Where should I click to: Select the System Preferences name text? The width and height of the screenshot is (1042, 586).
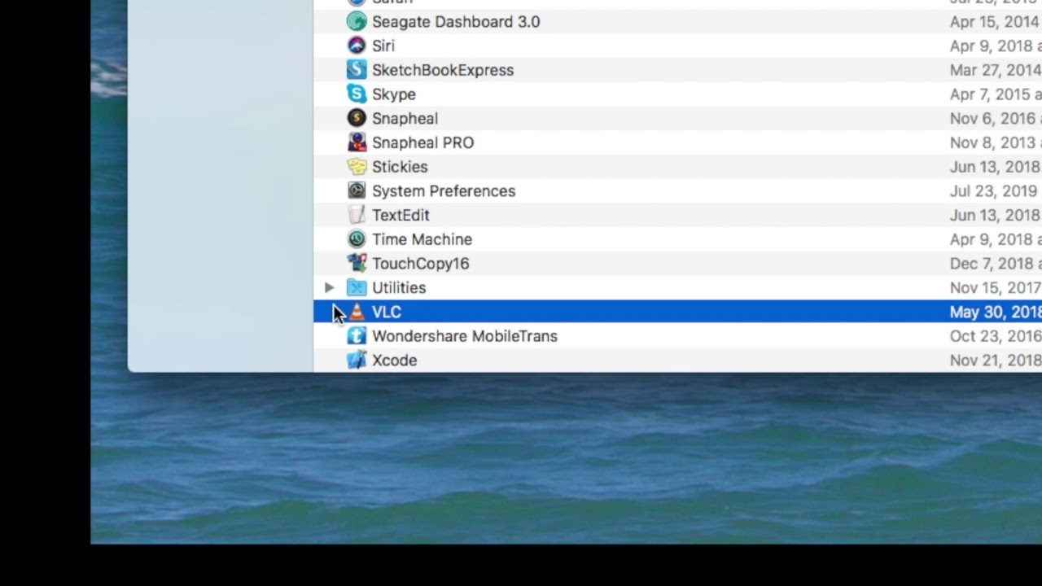[444, 190]
